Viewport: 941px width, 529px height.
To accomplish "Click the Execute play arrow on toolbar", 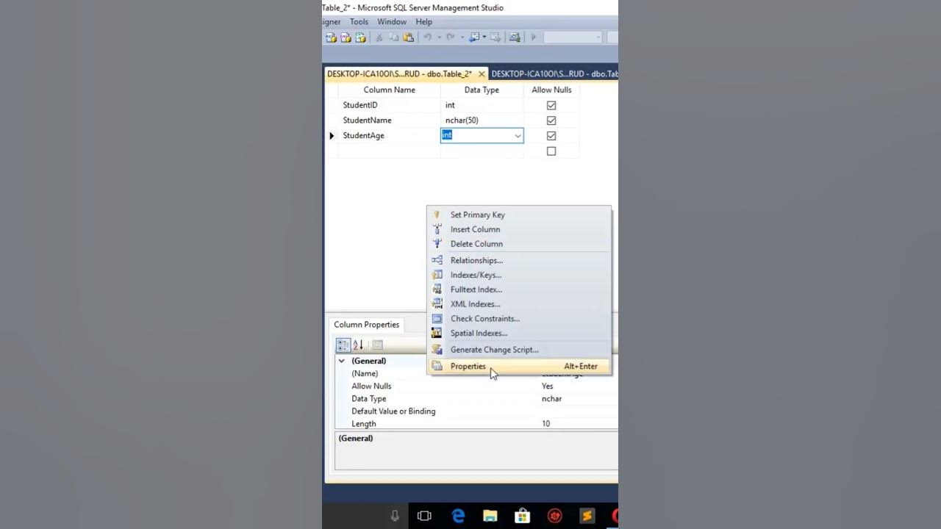I will [534, 37].
